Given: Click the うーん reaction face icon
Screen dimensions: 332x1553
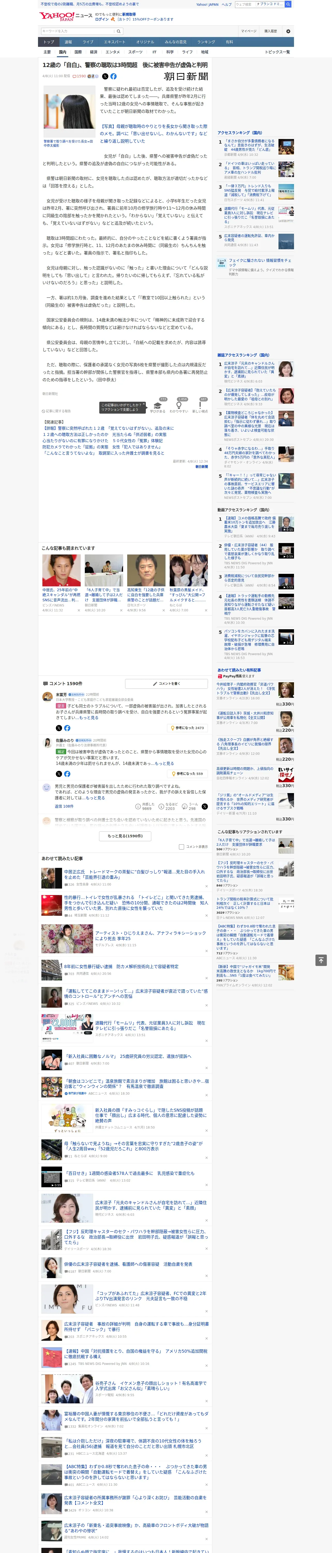Looking at the screenshot, I should click(x=184, y=806).
